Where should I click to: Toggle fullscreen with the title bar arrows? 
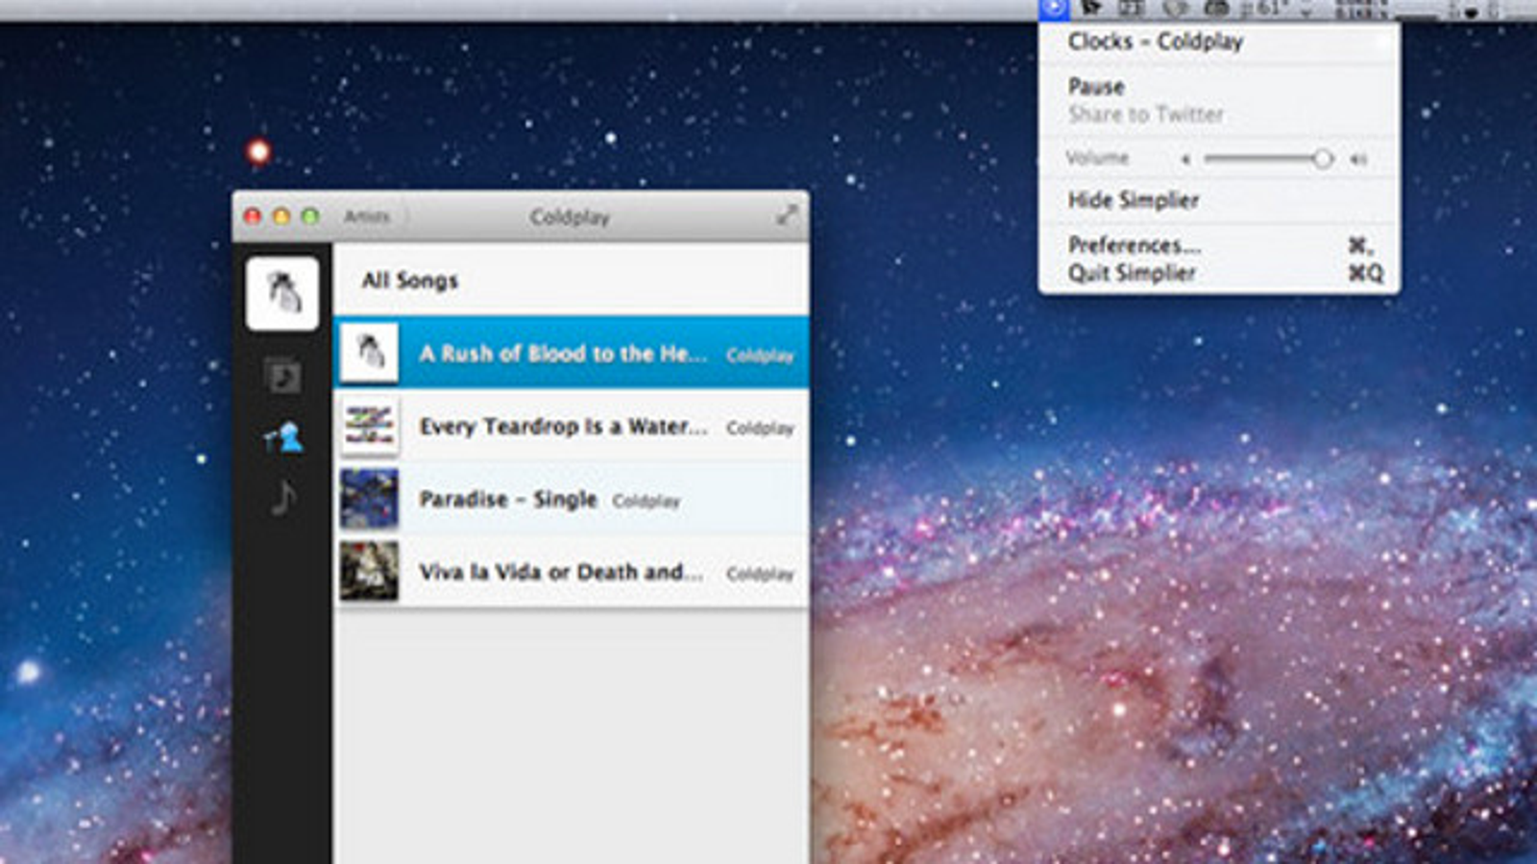point(787,215)
